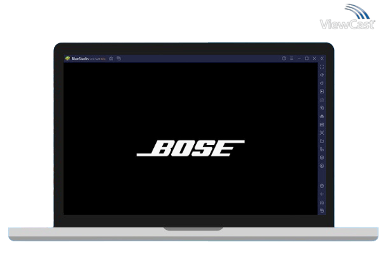Enter fullscreen mode from the side toolbar
The image size is (383, 263).
point(322,67)
